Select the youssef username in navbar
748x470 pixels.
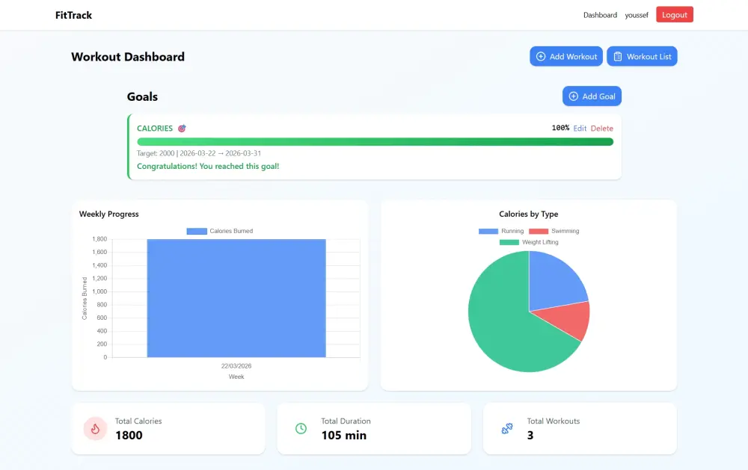coord(637,15)
